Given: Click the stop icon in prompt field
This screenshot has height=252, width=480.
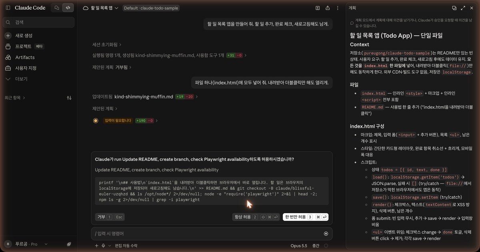Looking at the screenshot, I should pyautogui.click(x=326, y=234).
